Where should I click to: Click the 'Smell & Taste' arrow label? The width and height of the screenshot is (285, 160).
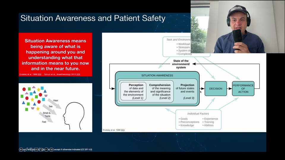(x=47, y=114)
